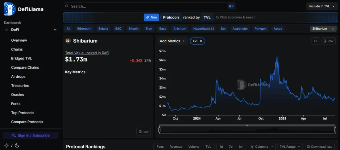
Task: Select the Bitcoin chain filter
Action: point(133,28)
